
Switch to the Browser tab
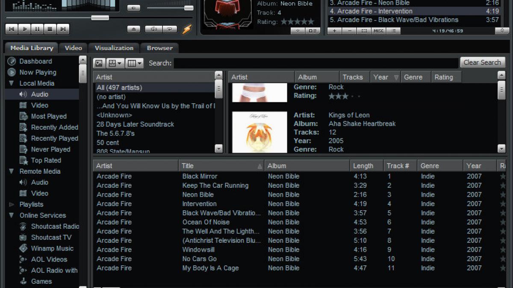tap(159, 48)
